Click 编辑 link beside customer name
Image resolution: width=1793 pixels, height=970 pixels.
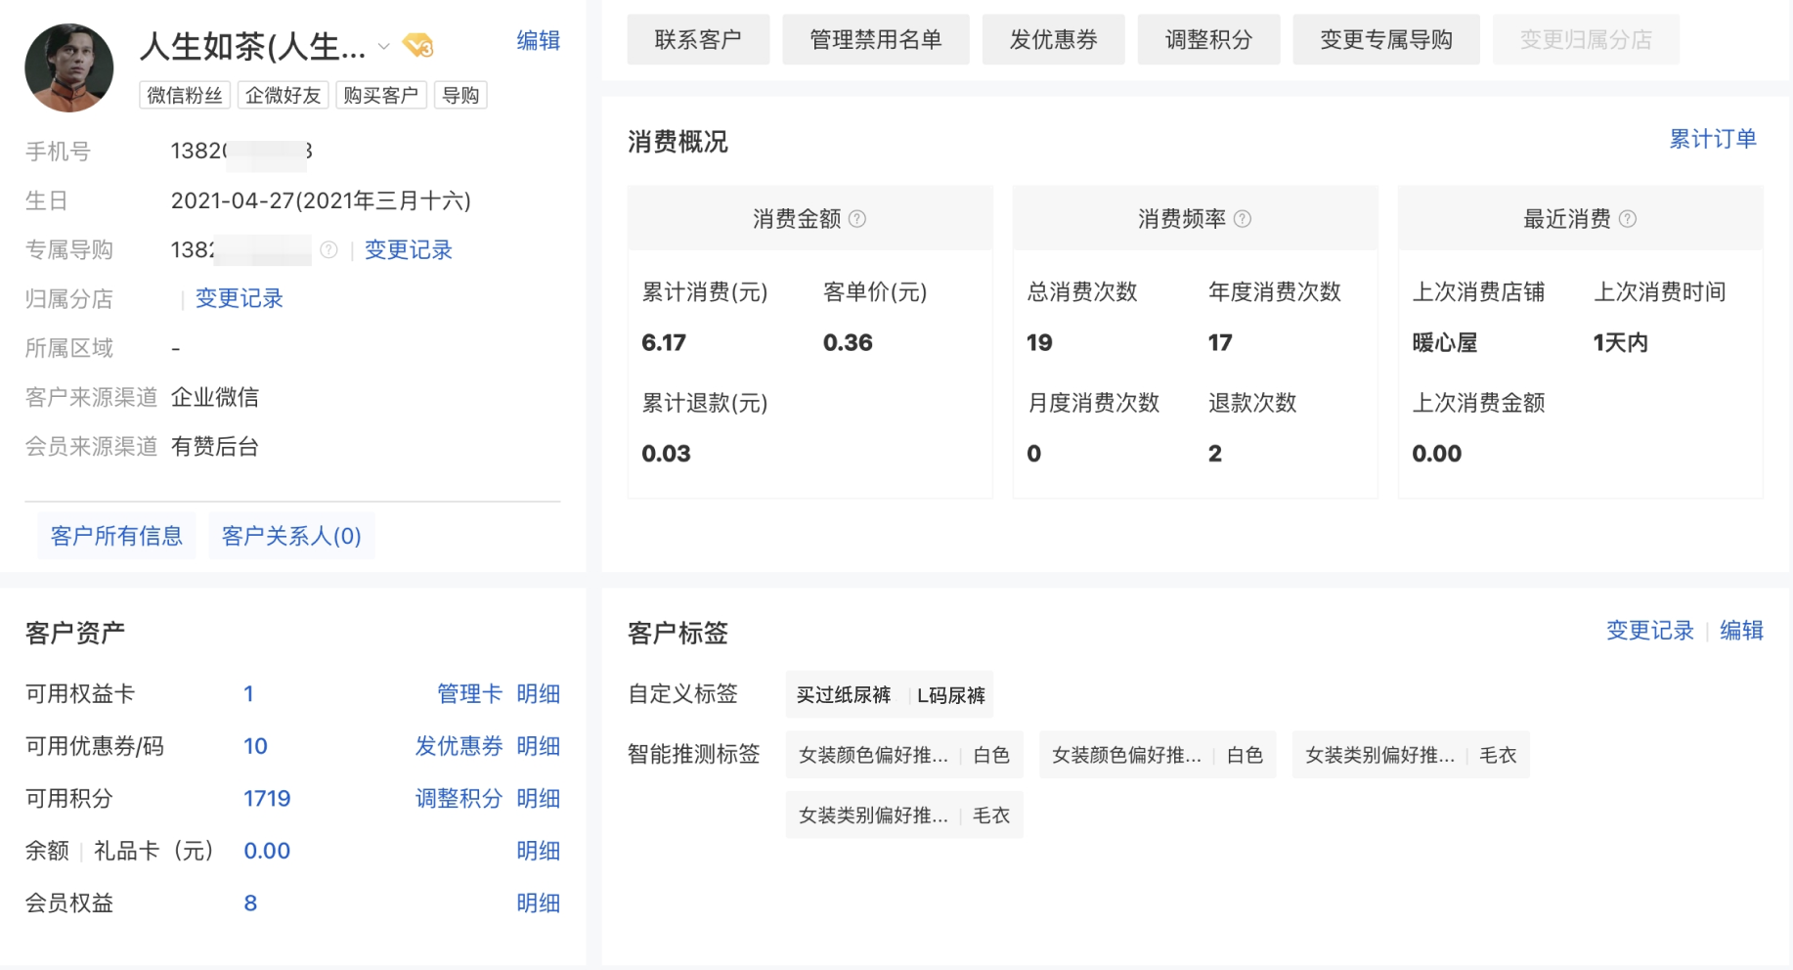tap(538, 40)
